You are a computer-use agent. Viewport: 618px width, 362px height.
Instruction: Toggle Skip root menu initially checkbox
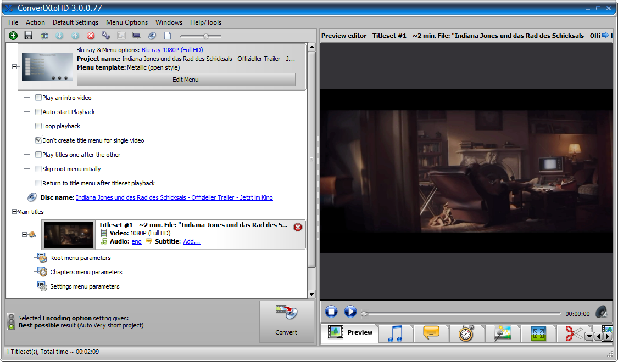[x=38, y=169]
